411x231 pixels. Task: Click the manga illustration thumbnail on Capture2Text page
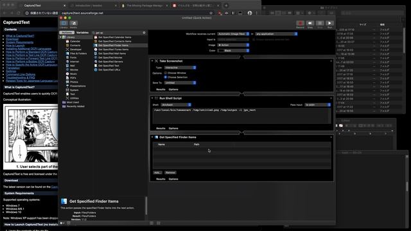coord(31,137)
